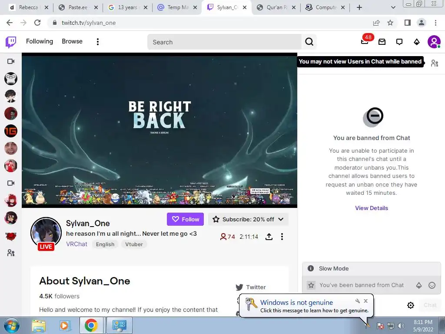The image size is (445, 334).
Task: Click the You've been banned from Chat input
Action: (361, 285)
